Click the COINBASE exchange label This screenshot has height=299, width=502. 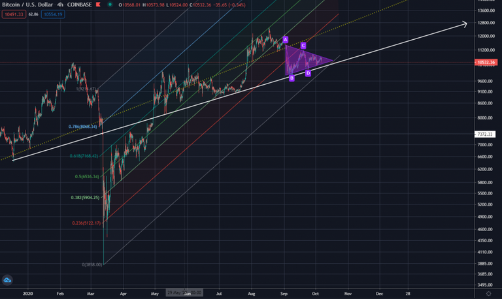pos(79,5)
